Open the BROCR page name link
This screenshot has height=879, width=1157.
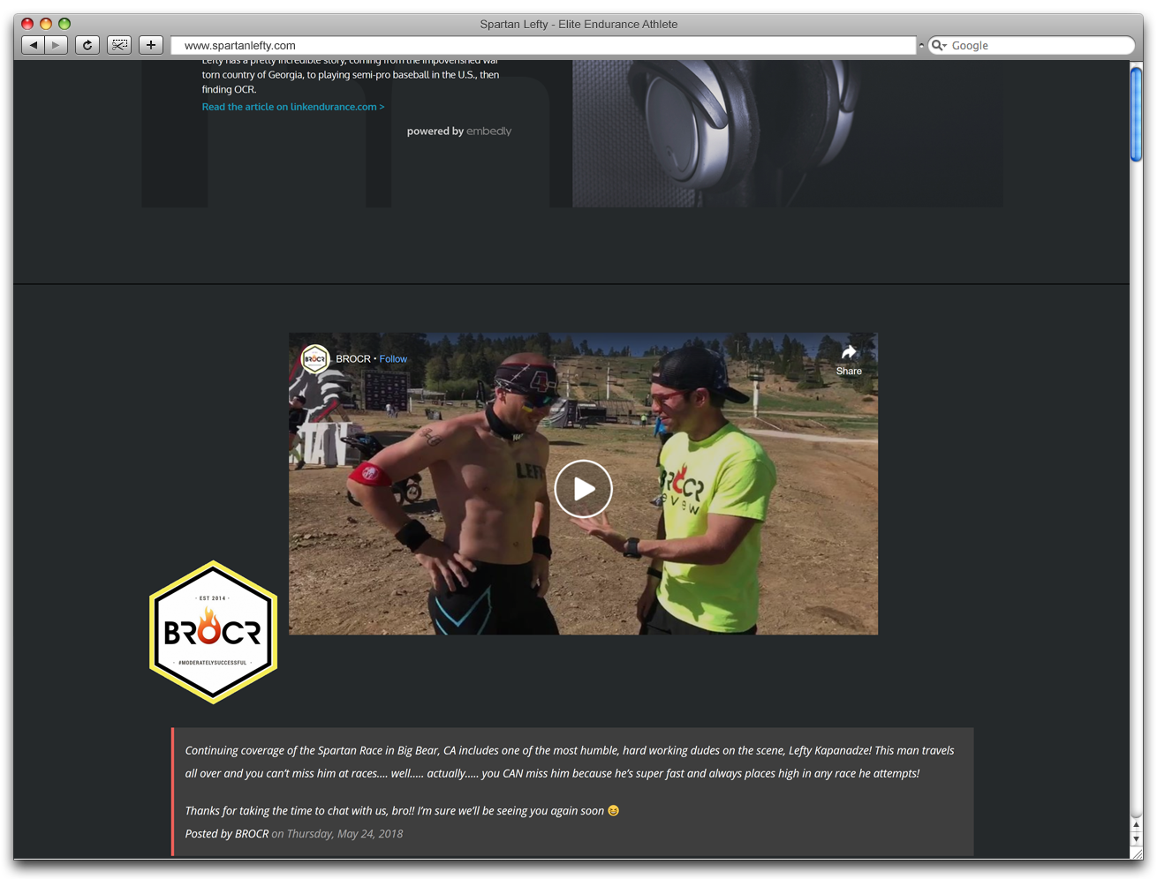(353, 359)
